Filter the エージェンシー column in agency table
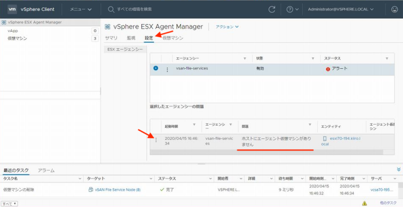 click(245, 58)
